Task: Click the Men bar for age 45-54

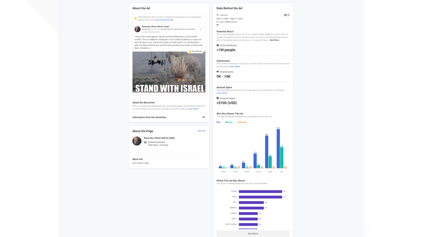Action: click(x=255, y=161)
